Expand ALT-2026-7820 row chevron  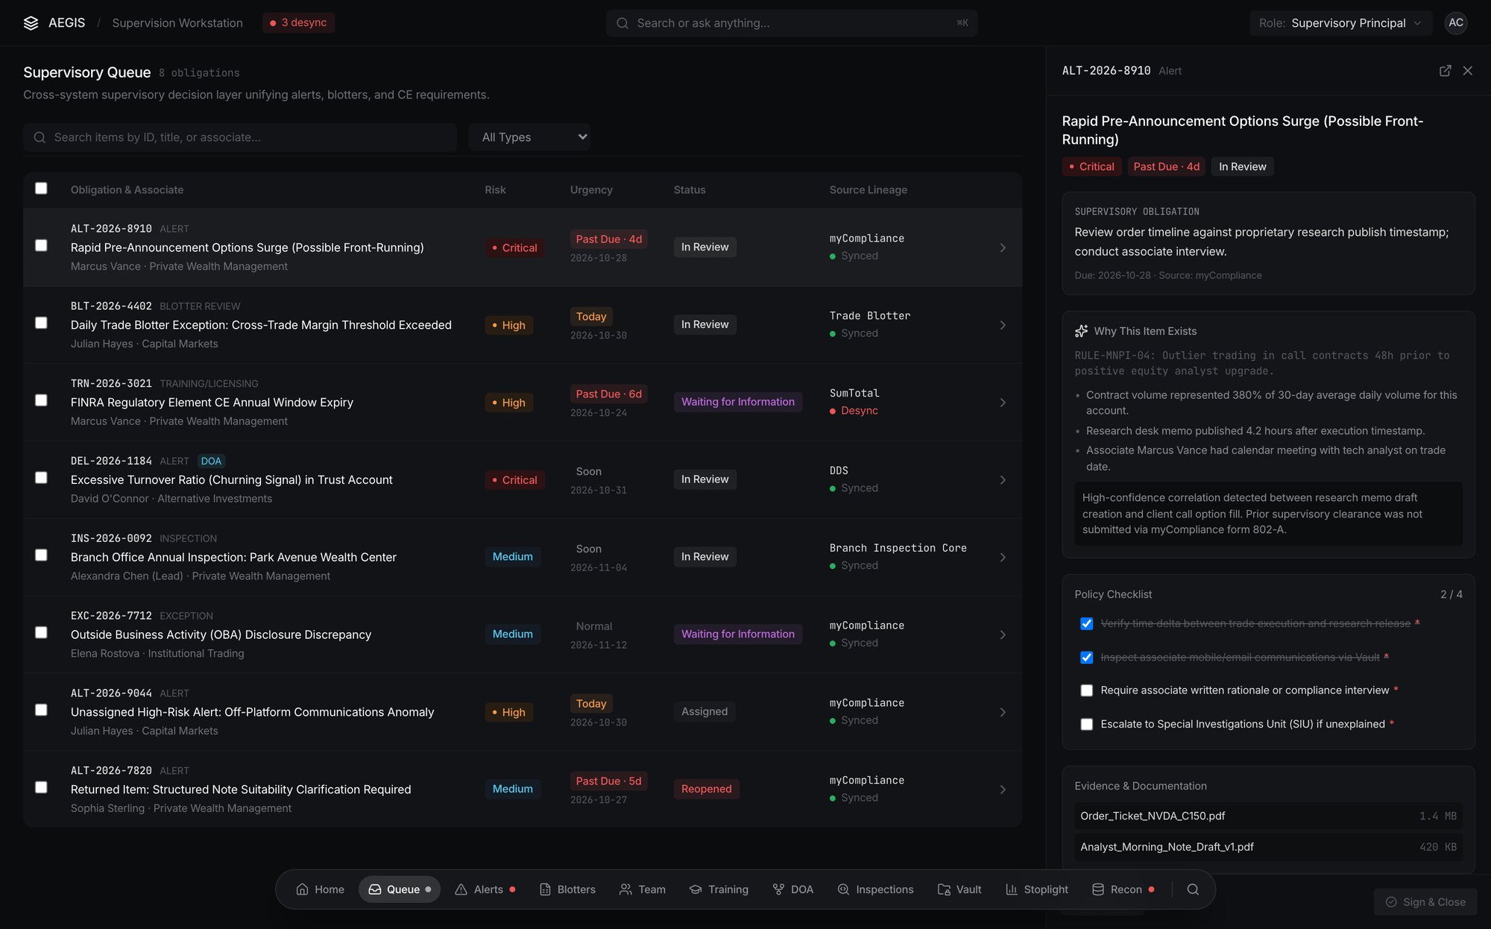(x=1003, y=790)
